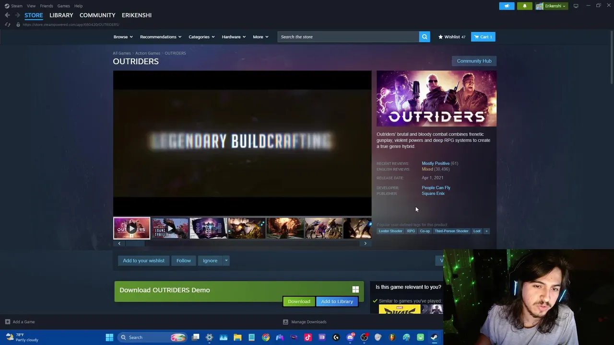
Task: Open the weather widget showing 78°F
Action: pos(22,337)
